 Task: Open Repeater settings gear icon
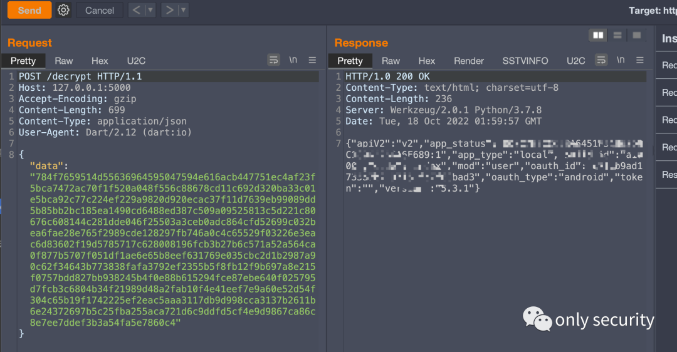point(63,10)
